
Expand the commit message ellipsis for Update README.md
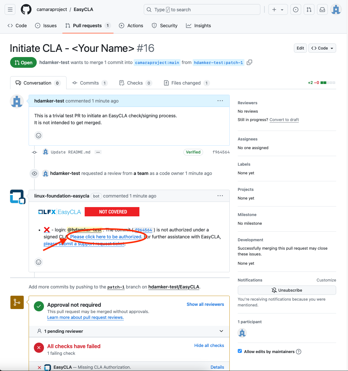click(98, 152)
